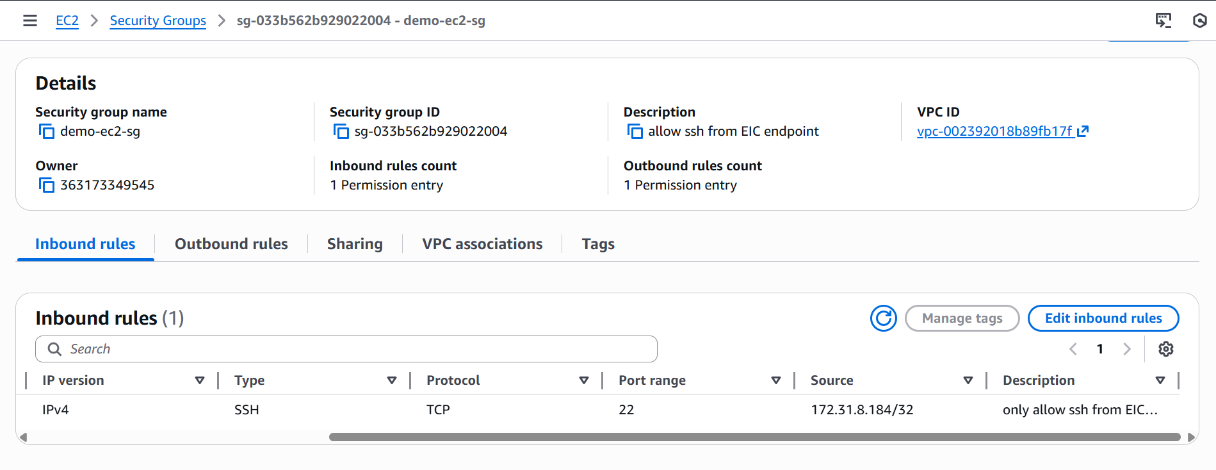Viewport: 1216px width, 470px height.
Task: Sort by Port range column arrow
Action: tap(776, 380)
